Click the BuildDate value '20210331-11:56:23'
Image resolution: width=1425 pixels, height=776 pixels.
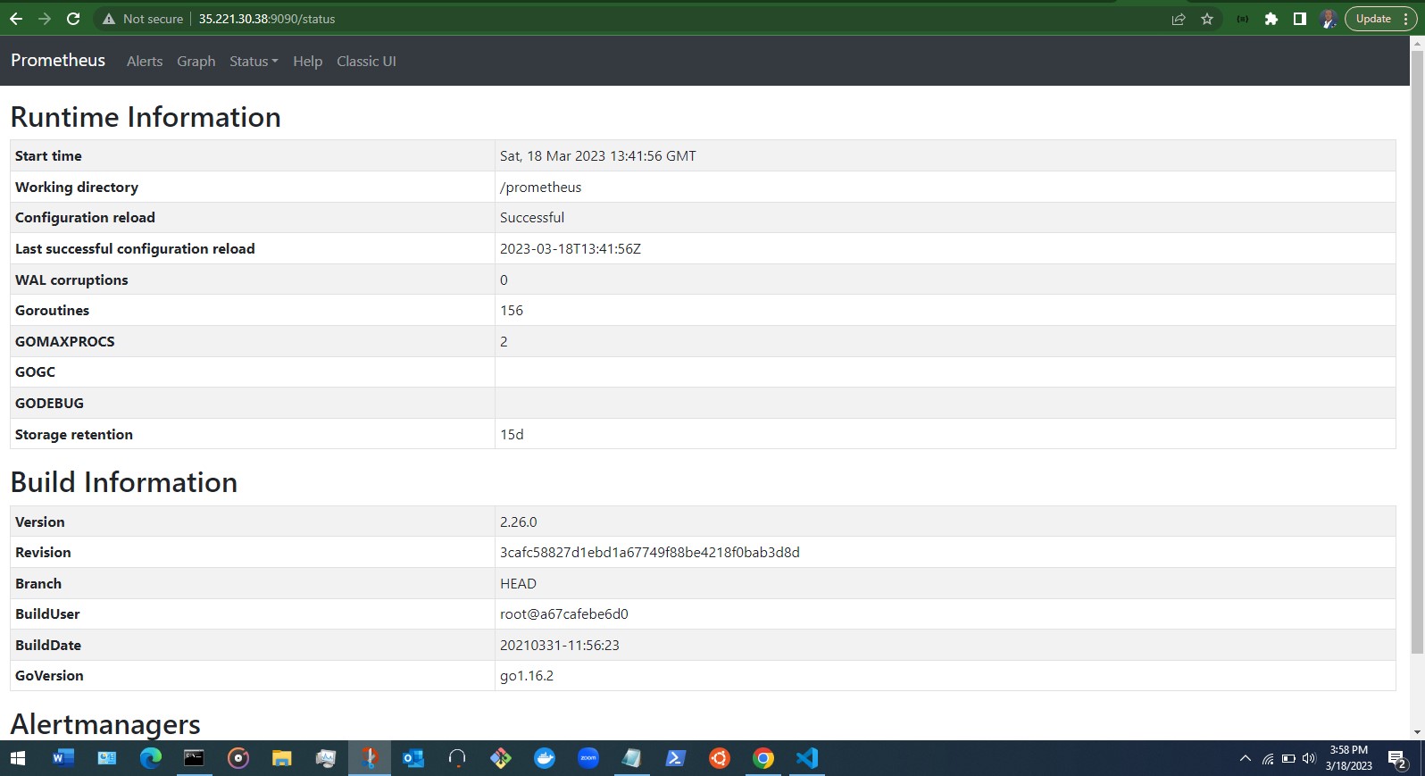tap(560, 645)
